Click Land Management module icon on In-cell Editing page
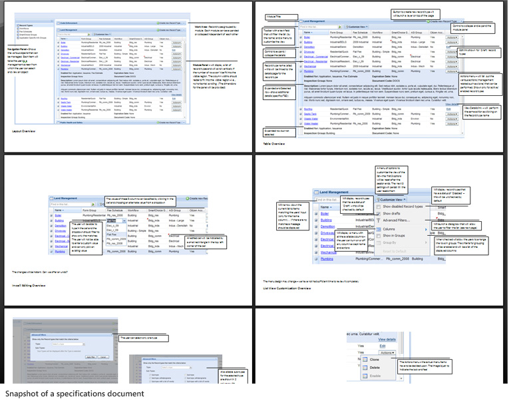The height and width of the screenshot is (401, 509). click(x=51, y=199)
